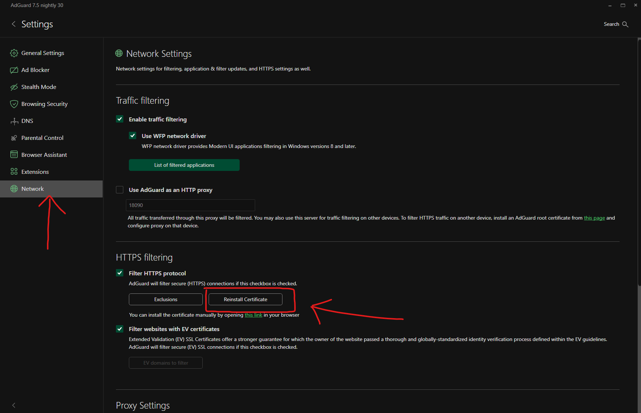Click the Settings title text
Viewport: 641px width, 413px height.
[37, 24]
